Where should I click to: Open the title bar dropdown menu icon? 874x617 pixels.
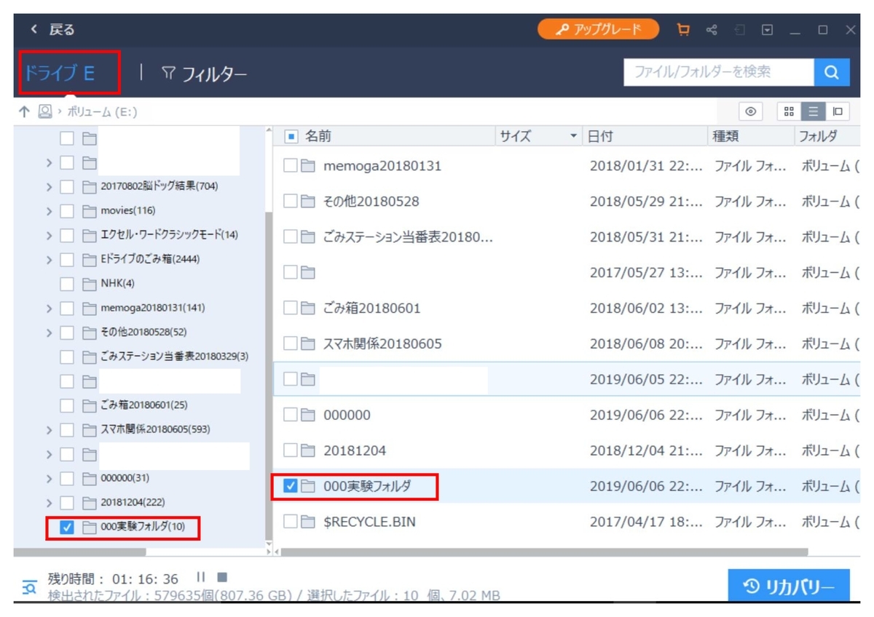[767, 31]
